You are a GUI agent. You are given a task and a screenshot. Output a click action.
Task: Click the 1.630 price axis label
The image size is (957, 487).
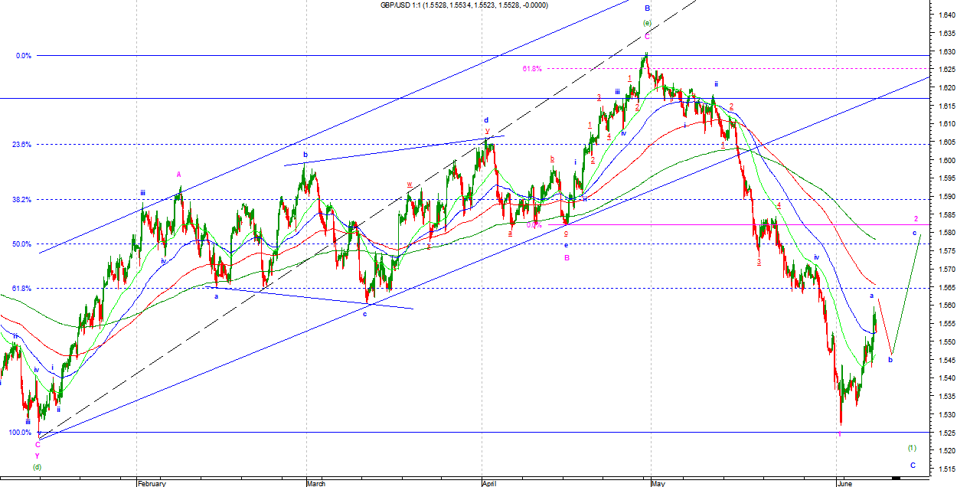(x=943, y=52)
